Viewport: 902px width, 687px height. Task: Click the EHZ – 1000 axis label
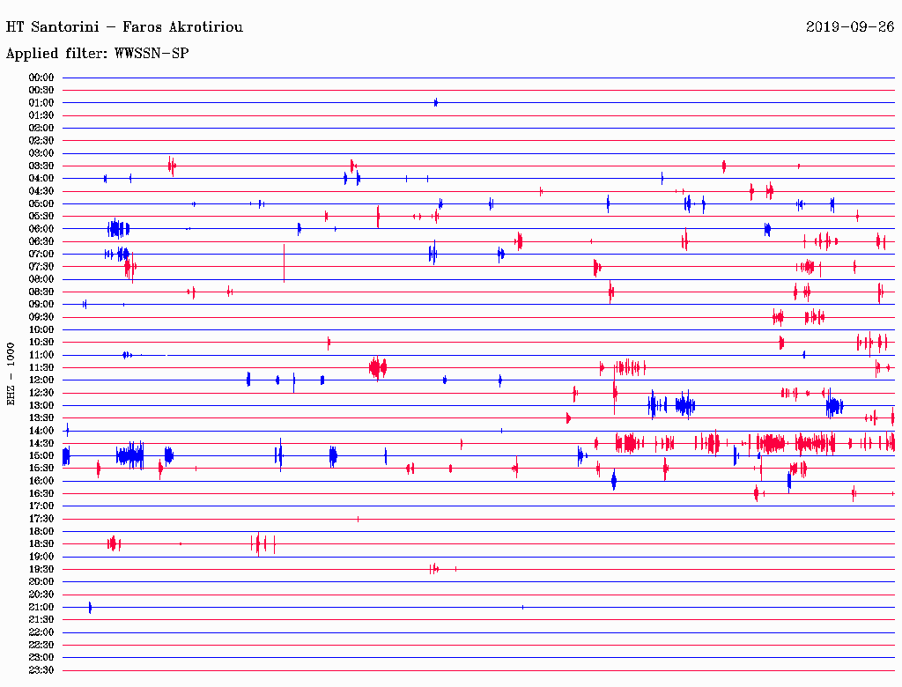(11, 374)
